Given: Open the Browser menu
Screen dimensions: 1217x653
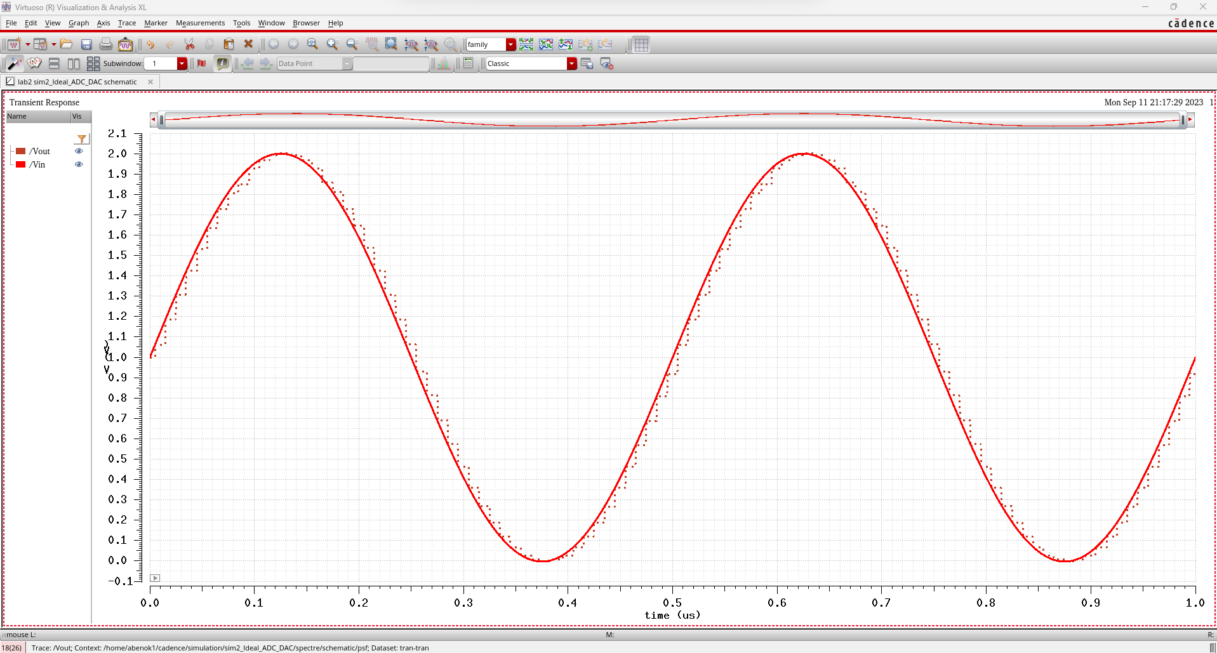Looking at the screenshot, I should (306, 23).
